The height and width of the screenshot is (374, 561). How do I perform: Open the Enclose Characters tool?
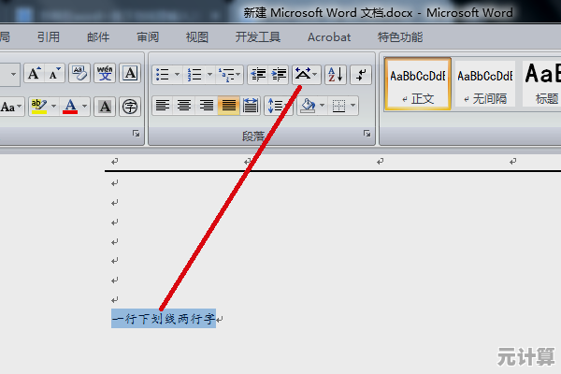[x=130, y=107]
